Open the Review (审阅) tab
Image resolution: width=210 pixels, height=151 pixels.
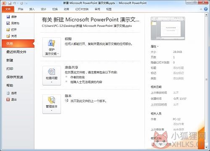(97, 9)
